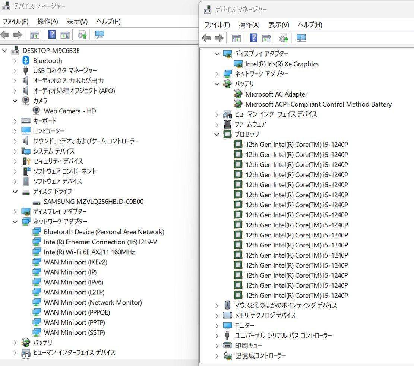This screenshot has height=366, width=414.
Task: Click Update driver icon in right window toolbar
Action: pos(284,38)
